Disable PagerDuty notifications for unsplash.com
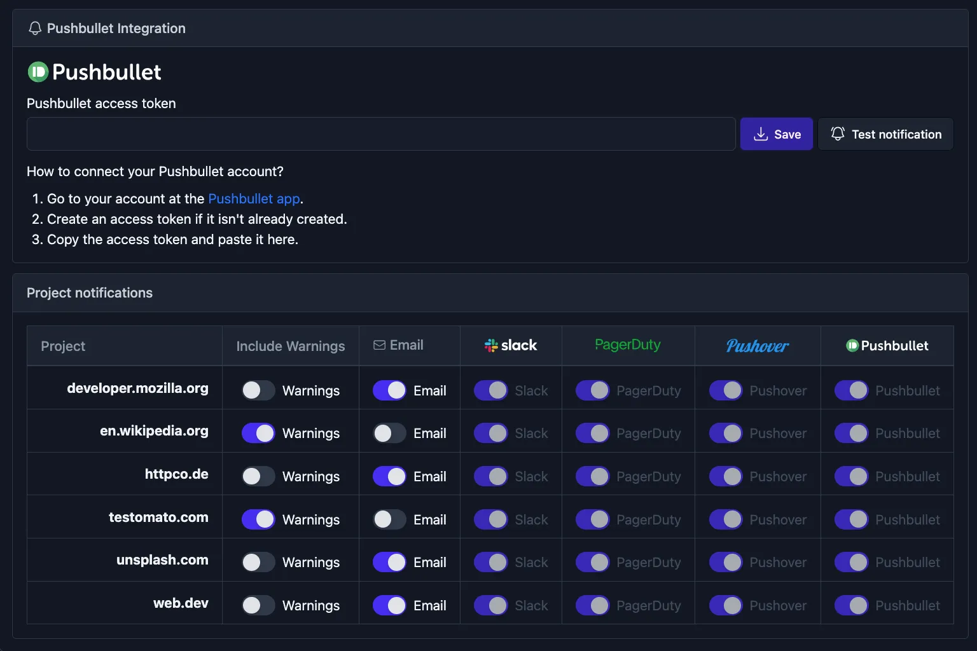The height and width of the screenshot is (651, 977). point(592,562)
